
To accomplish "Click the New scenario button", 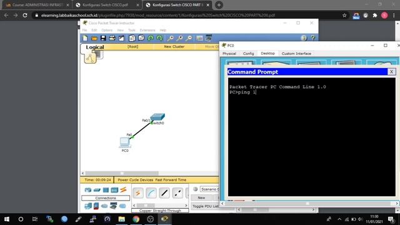I will 201,197.
